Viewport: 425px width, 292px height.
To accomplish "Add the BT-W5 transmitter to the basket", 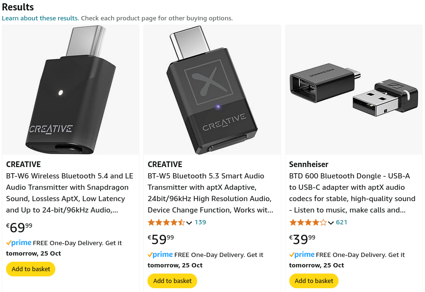I will click(172, 281).
